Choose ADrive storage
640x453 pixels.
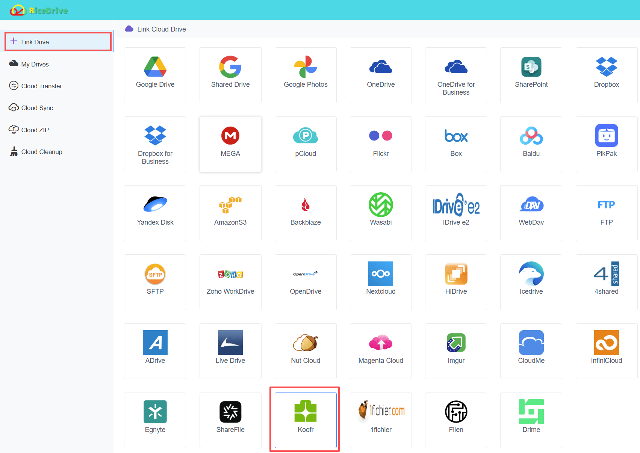(155, 351)
